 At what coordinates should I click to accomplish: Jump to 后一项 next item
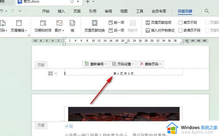116,30
